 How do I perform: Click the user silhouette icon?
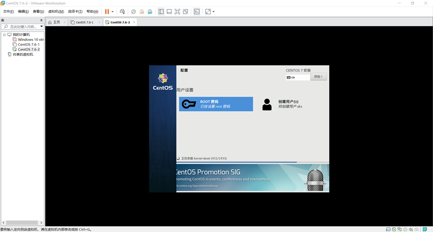pos(267,104)
